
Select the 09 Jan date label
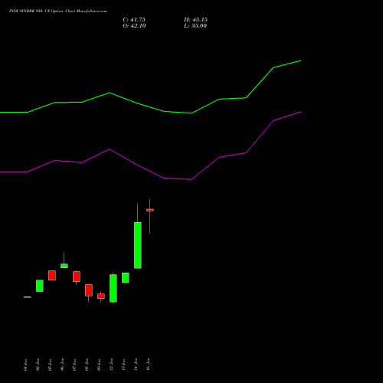click(x=99, y=365)
